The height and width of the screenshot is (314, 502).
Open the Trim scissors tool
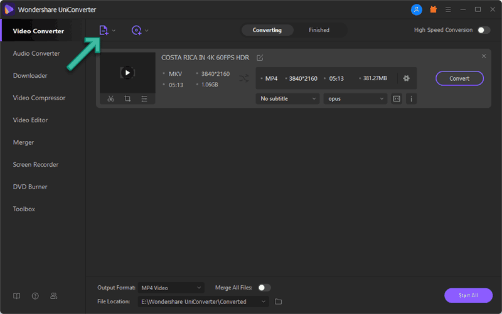[x=111, y=99]
